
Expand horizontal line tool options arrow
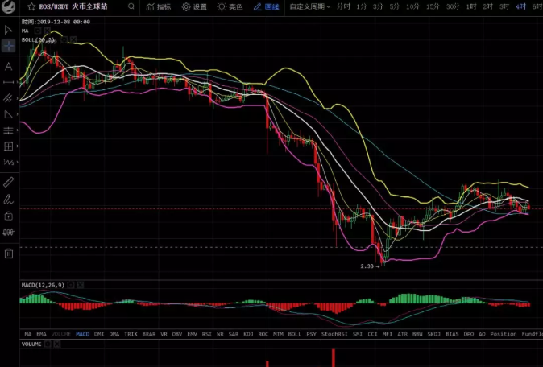tap(17, 82)
